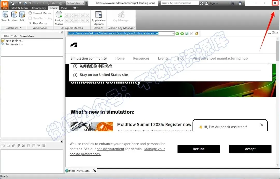
Task: Open Visit advanced manufacturing hub link
Action: (x=220, y=58)
